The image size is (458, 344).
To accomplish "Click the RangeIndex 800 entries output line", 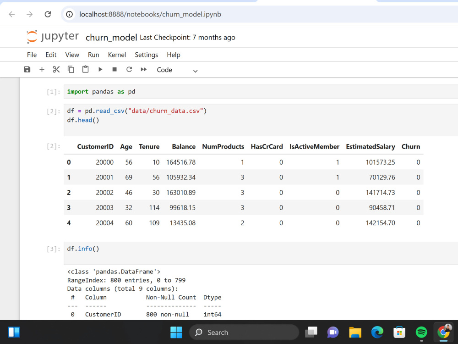I will coord(126,280).
